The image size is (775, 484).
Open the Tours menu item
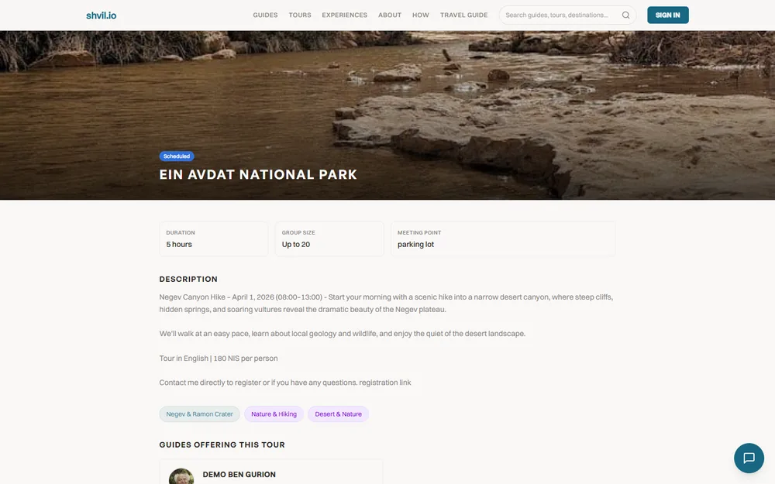300,15
